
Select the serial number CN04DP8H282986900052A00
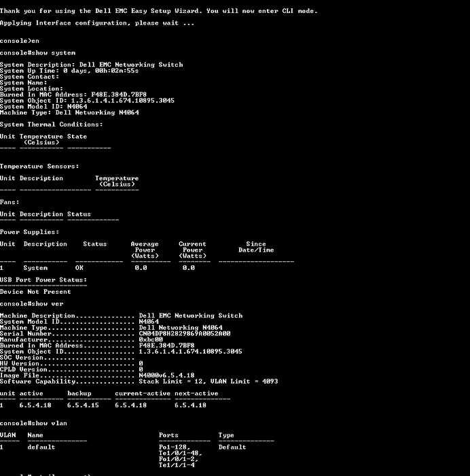[185, 334]
